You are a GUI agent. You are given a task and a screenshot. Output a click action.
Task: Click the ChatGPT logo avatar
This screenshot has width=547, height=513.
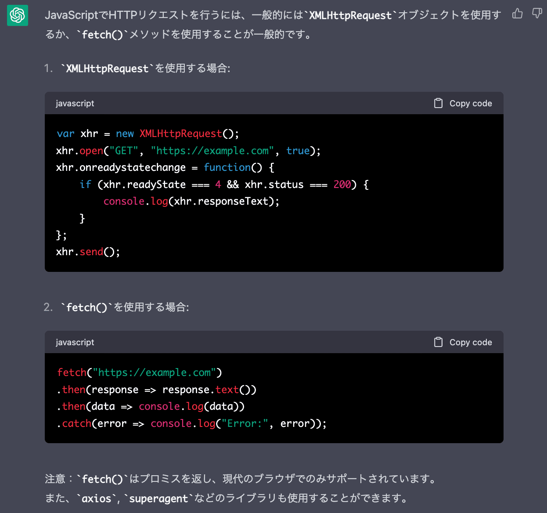(18, 15)
